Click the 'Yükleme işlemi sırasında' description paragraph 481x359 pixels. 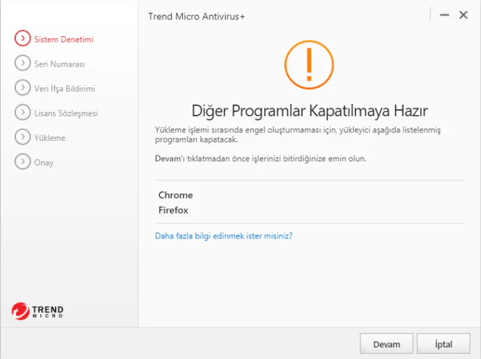(297, 134)
